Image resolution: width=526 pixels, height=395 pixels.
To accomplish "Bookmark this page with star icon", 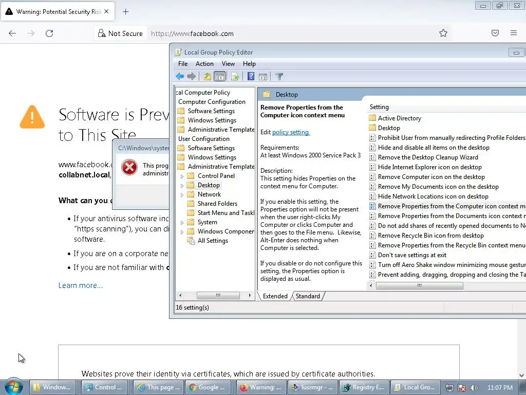I will [443, 33].
